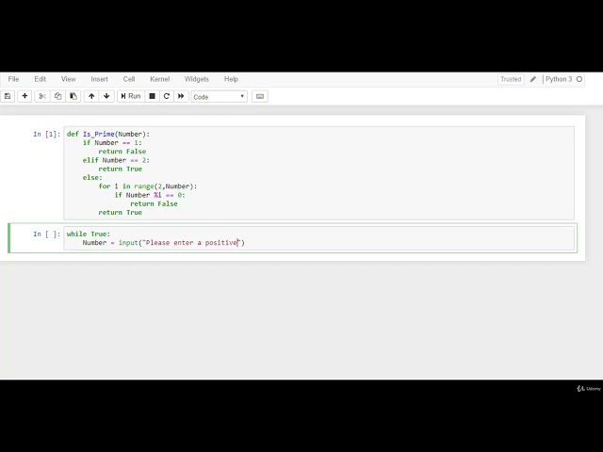The width and height of the screenshot is (603, 452).
Task: Paste cells below with the clipboard icon
Action: click(73, 96)
